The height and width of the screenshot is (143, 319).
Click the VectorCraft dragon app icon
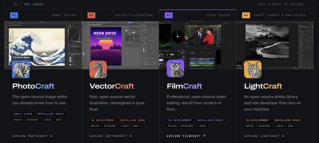point(98,69)
